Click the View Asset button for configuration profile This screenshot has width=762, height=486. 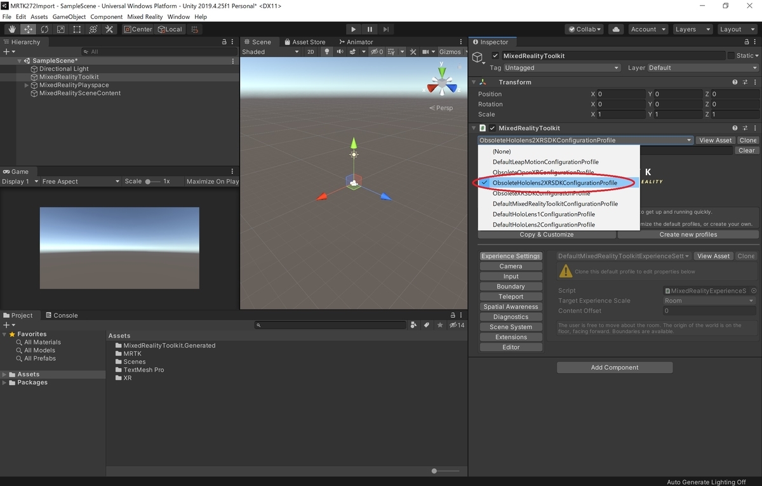[x=715, y=140]
